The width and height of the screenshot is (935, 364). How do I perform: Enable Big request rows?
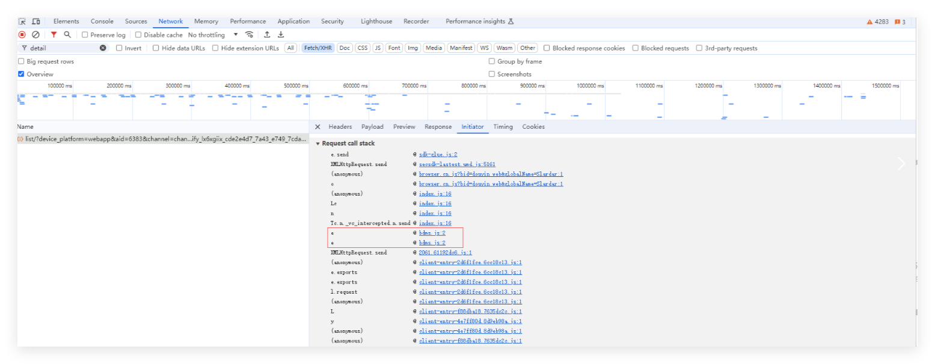coord(22,61)
